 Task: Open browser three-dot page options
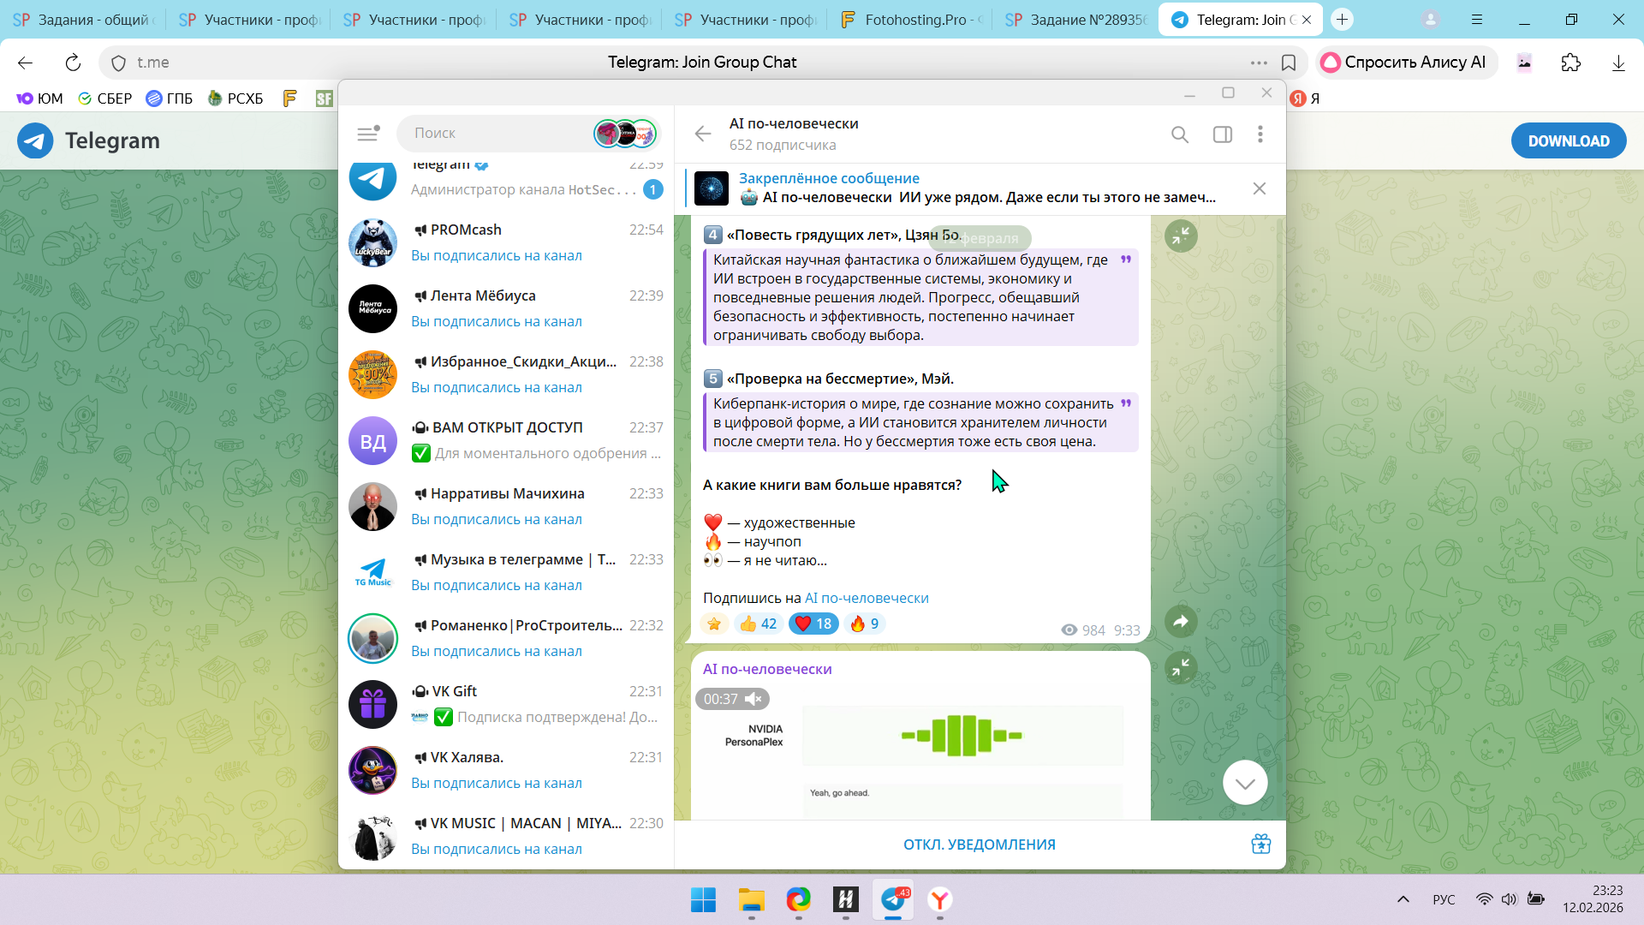coord(1258,63)
